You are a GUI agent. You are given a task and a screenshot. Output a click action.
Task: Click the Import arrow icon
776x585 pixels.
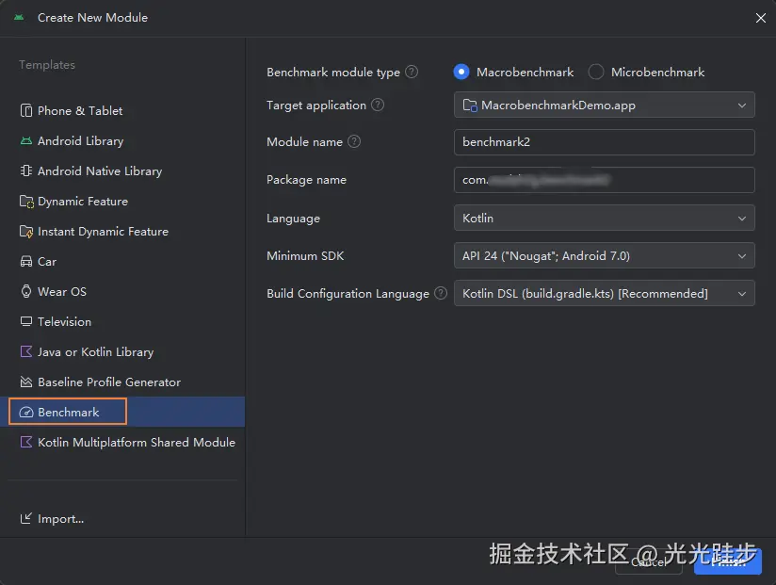pos(26,518)
